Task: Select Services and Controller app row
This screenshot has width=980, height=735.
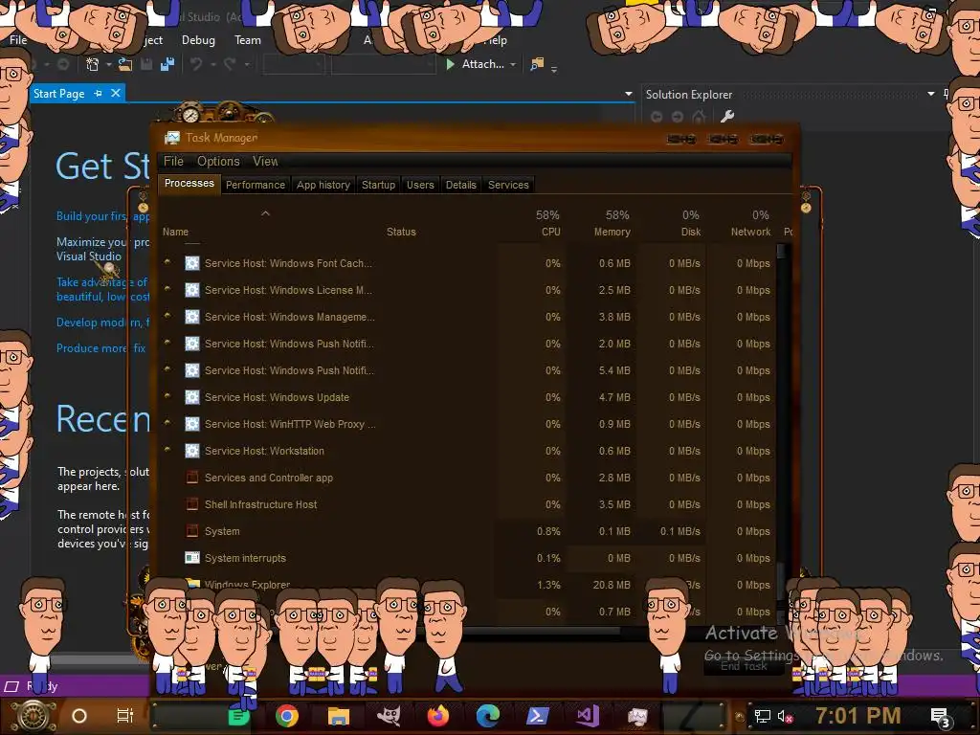Action: 467,478
